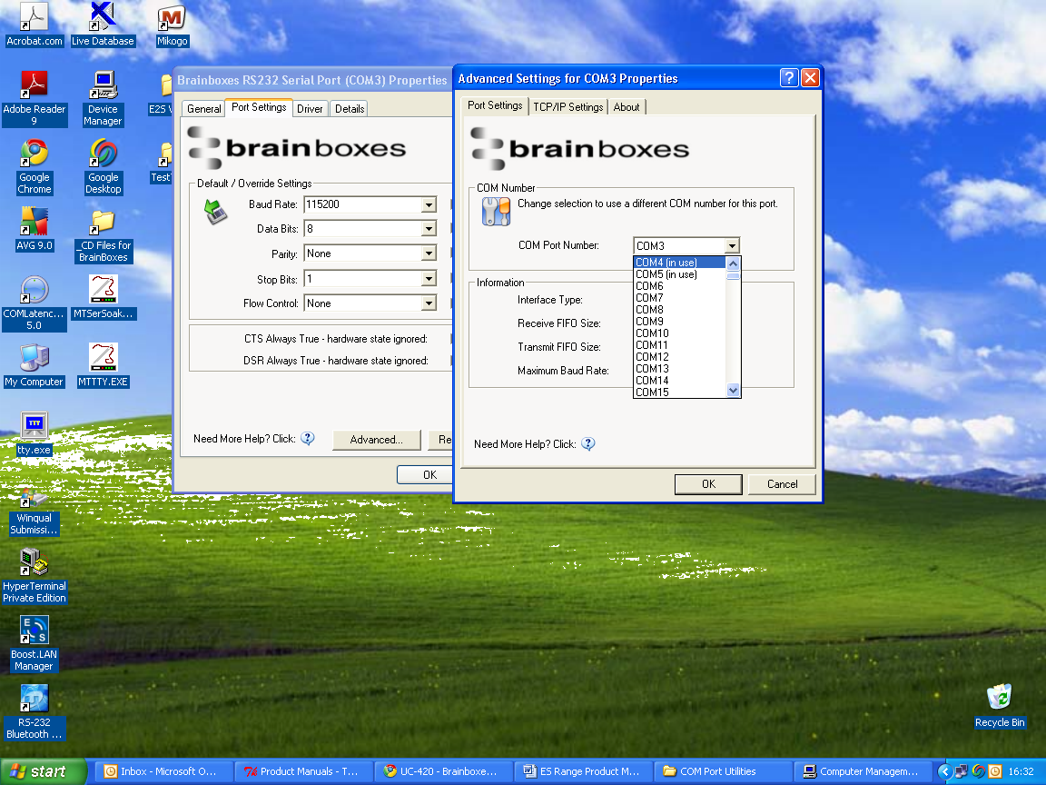Click the Advanced button in Port Settings
This screenshot has height=785, width=1046.
point(376,439)
